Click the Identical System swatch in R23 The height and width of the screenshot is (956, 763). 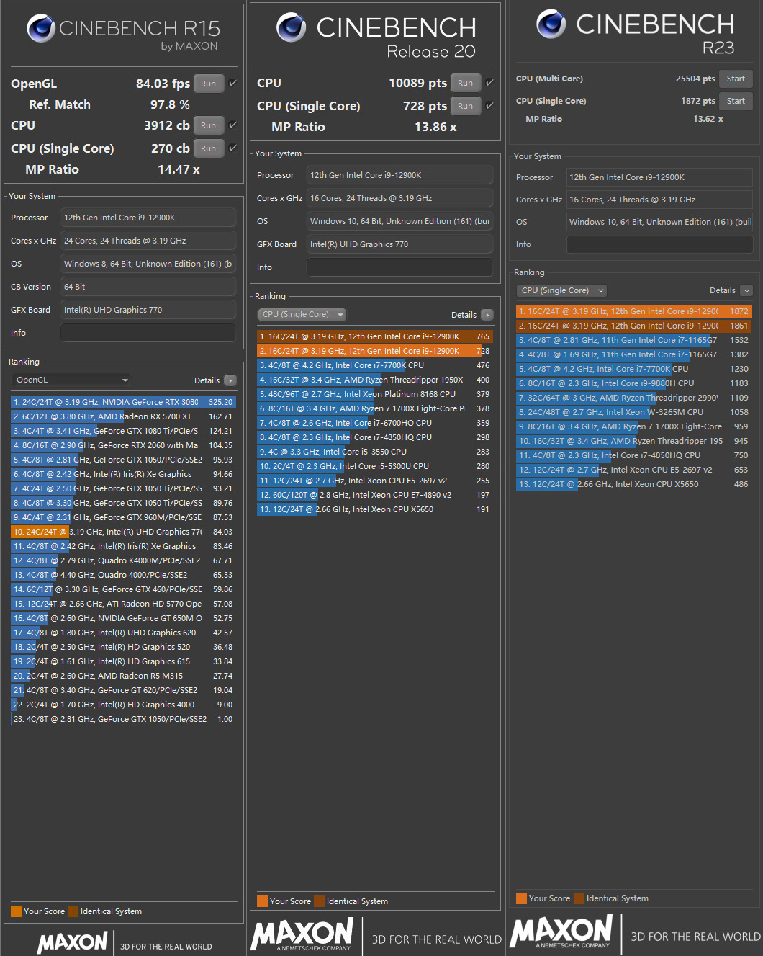579,898
